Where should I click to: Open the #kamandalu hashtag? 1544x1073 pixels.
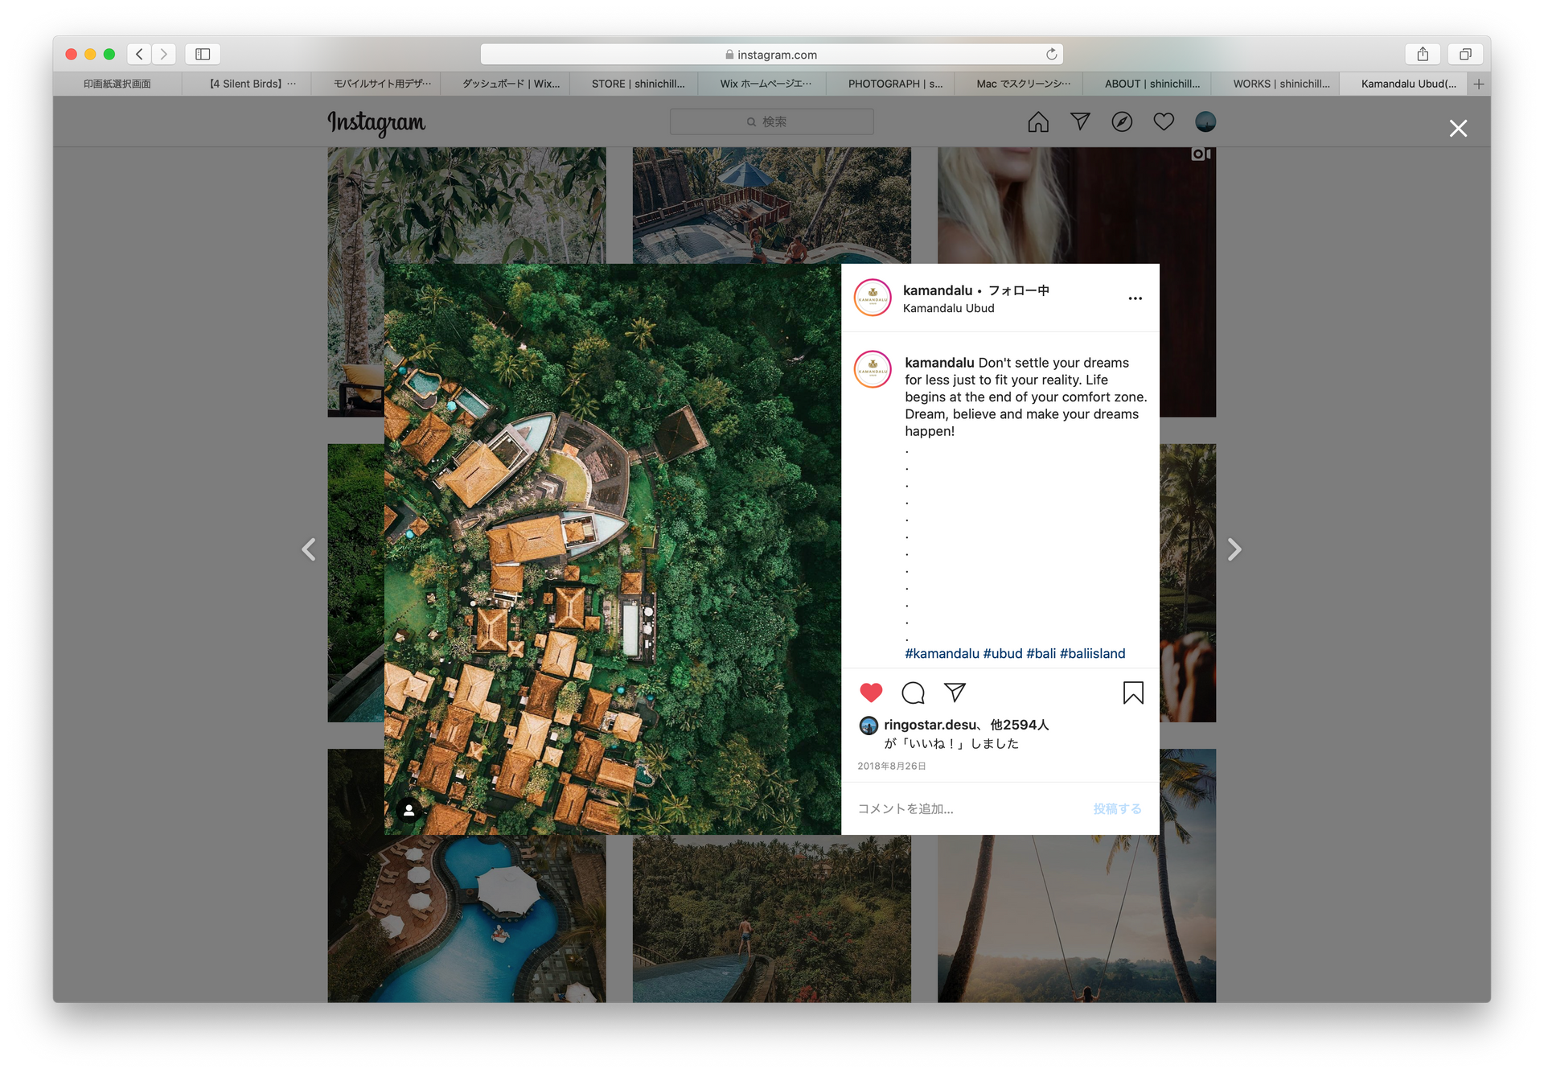click(942, 653)
